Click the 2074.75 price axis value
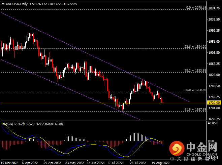This screenshot has height=165, width=222. tap(214, 8)
